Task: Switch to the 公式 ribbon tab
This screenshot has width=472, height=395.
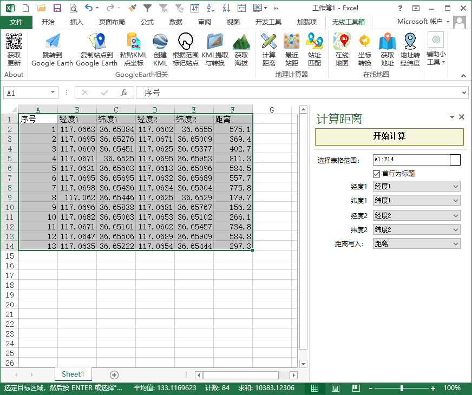Action: pyautogui.click(x=147, y=22)
